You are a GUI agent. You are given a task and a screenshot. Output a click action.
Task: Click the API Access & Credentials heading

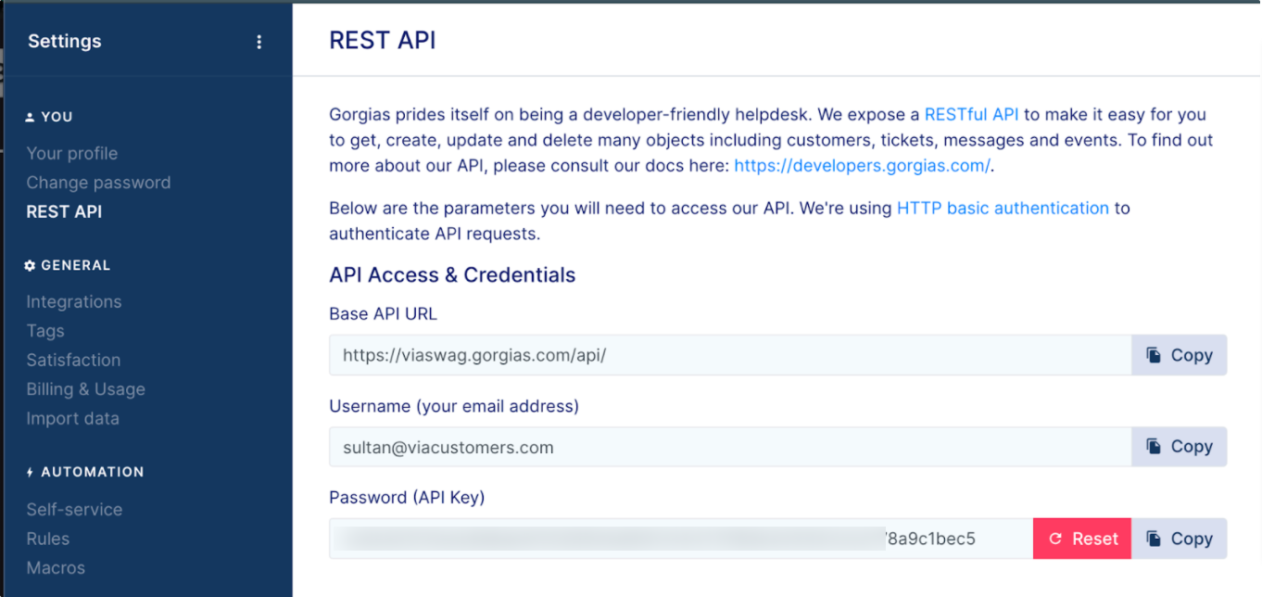452,275
